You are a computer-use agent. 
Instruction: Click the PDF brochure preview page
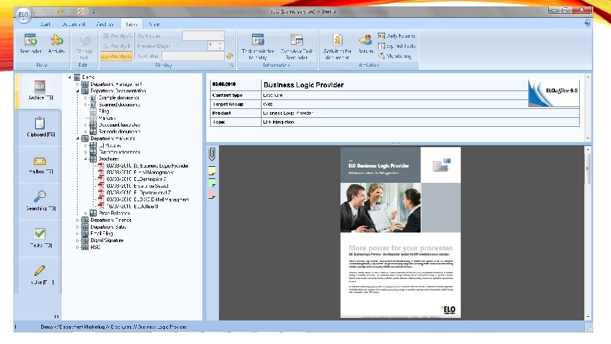pyautogui.click(x=400, y=233)
